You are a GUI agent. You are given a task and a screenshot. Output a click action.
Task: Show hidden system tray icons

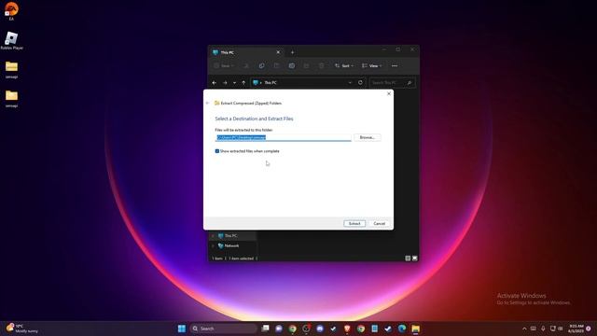click(524, 329)
